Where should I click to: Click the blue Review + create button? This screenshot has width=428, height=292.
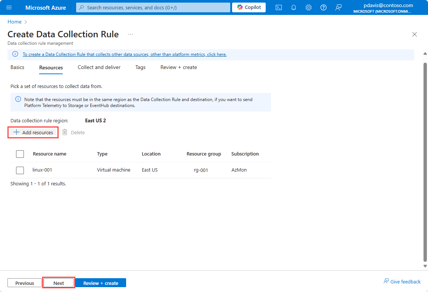point(101,283)
